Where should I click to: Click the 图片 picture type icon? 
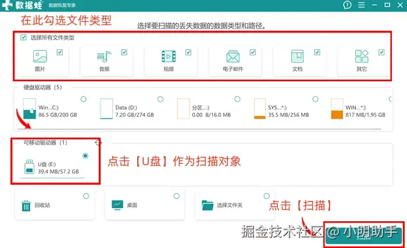[x=40, y=56]
